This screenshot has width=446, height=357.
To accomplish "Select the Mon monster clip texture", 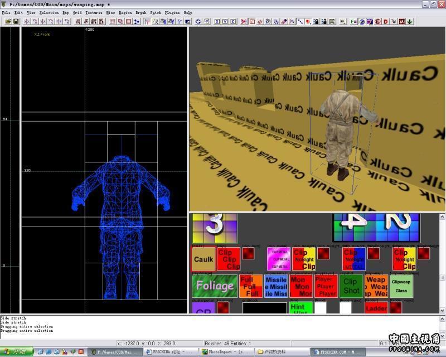I will point(301,286).
